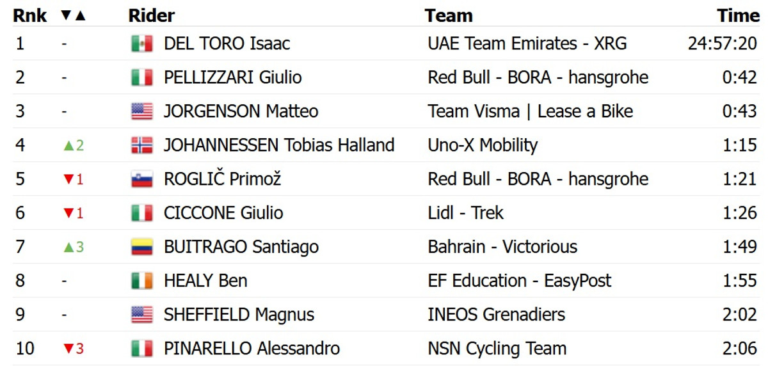Viewport: 768px width, 366px height.
Task: Click the Norwegian flag icon next to Johannessen
Action: [141, 145]
